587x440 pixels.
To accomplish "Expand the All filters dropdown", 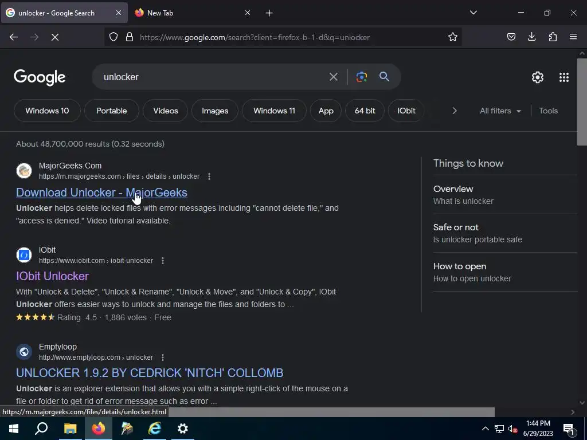I will click(x=500, y=111).
